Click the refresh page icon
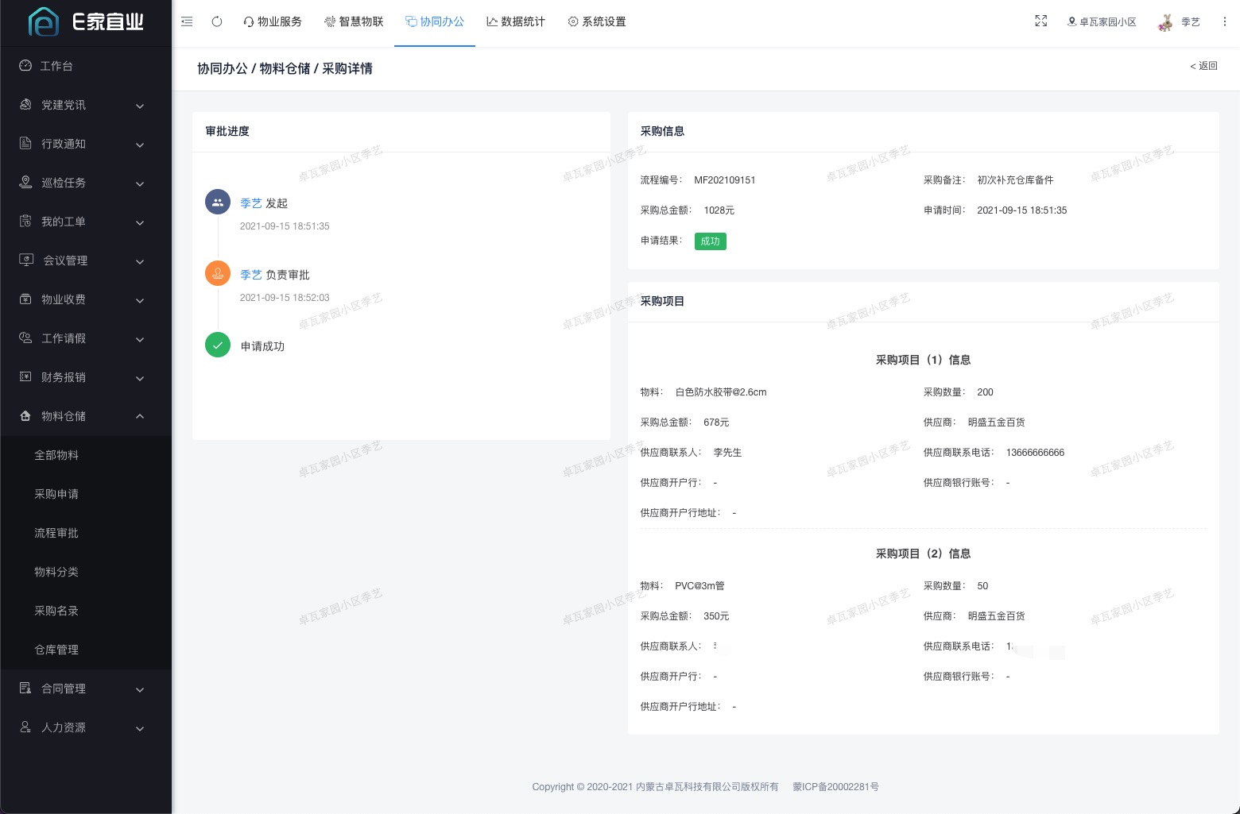The image size is (1240, 814). 217,21
